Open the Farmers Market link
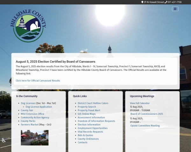 [x=30, y=124]
